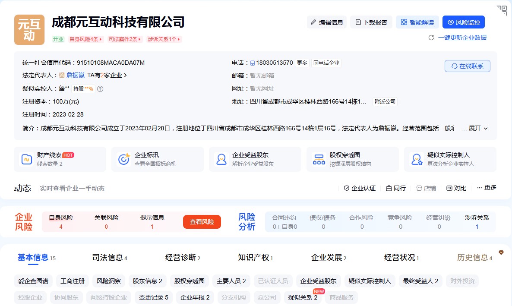Select 企业年报 2 chip
512x306 pixels.
click(x=195, y=297)
